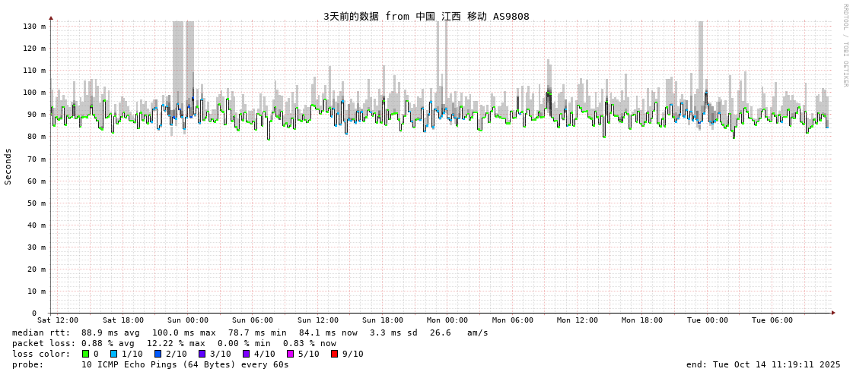Click the red 9/10 loss color square

tap(334, 354)
